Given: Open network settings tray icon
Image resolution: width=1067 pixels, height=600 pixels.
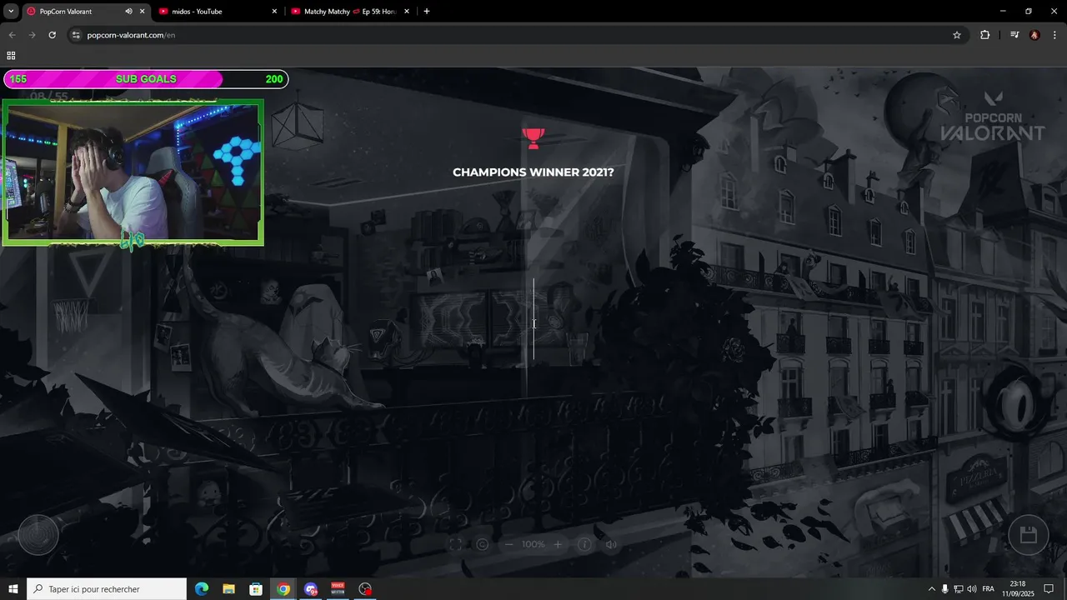Looking at the screenshot, I should [x=958, y=589].
